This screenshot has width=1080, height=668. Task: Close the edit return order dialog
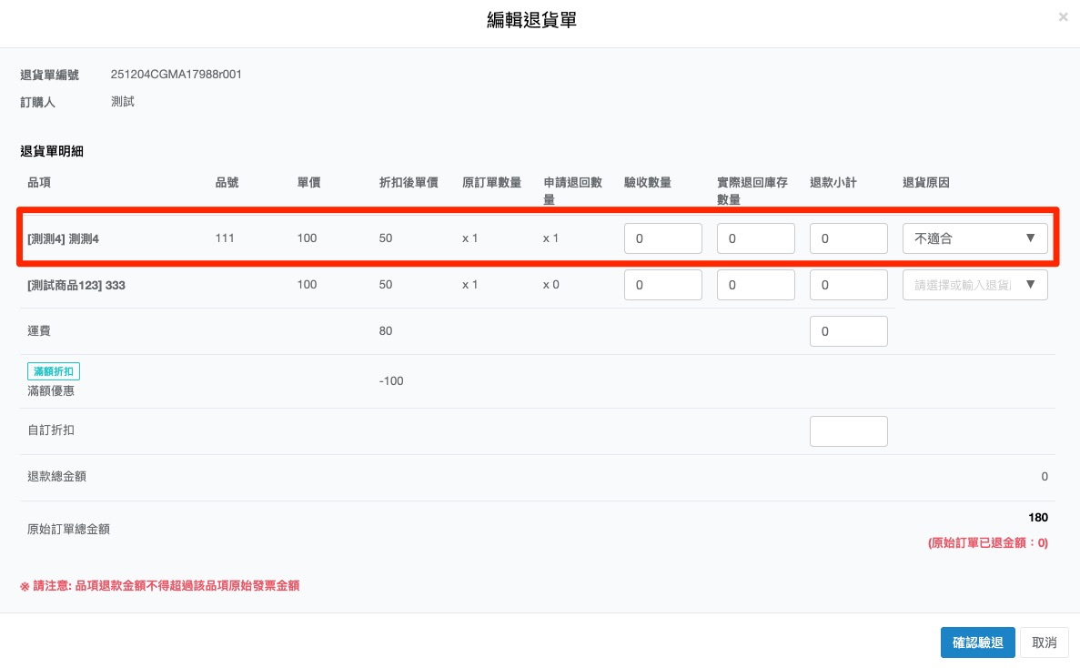click(1063, 17)
